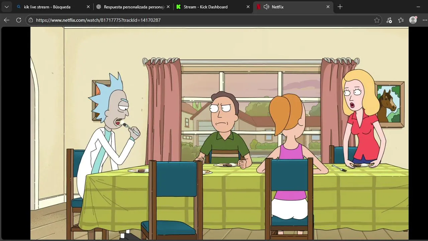
Task: Click the Kick favicon on Stream tab
Action: 179,7
